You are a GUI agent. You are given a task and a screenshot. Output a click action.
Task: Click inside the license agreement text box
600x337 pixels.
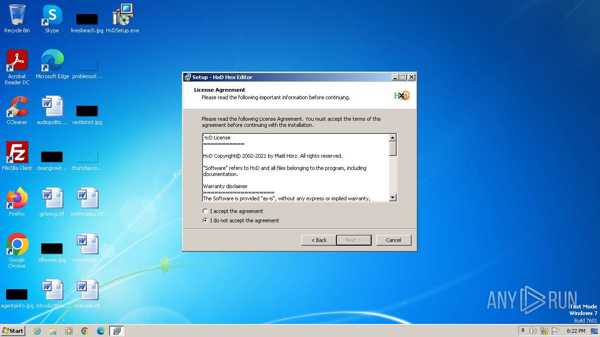296,168
